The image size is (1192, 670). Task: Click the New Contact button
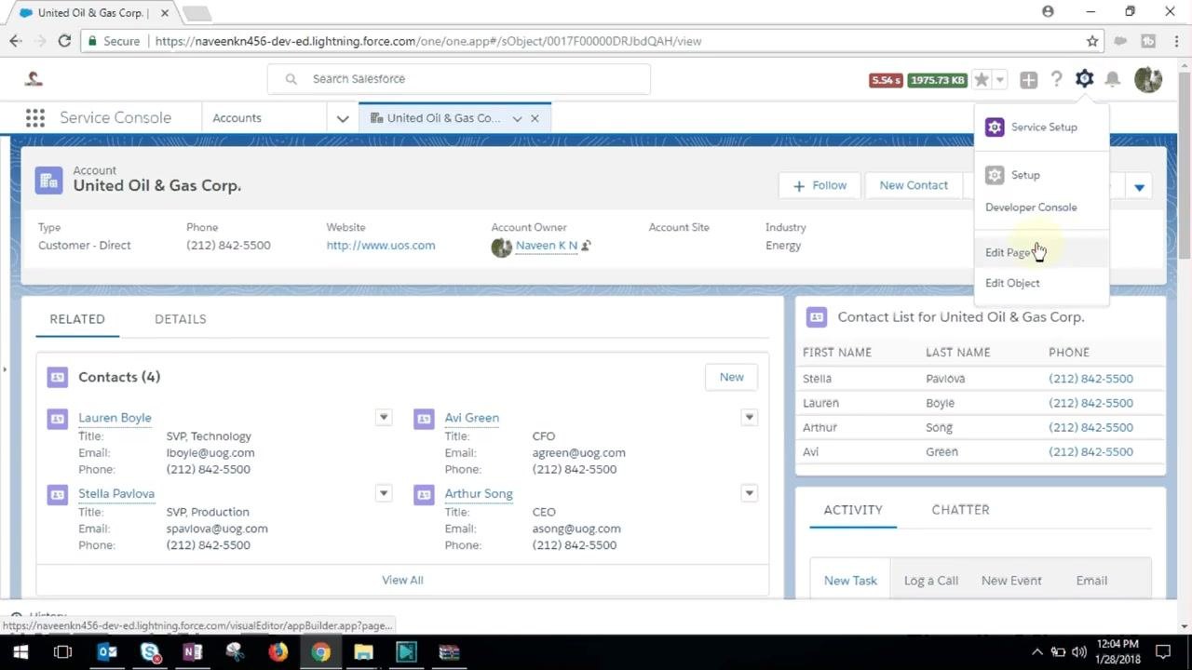tap(914, 185)
